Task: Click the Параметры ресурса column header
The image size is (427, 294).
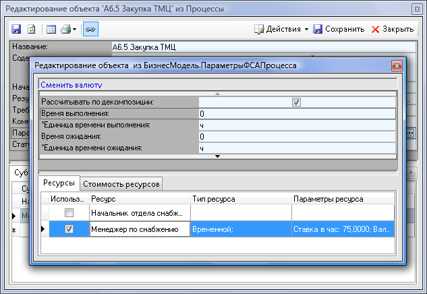Action: (343, 199)
